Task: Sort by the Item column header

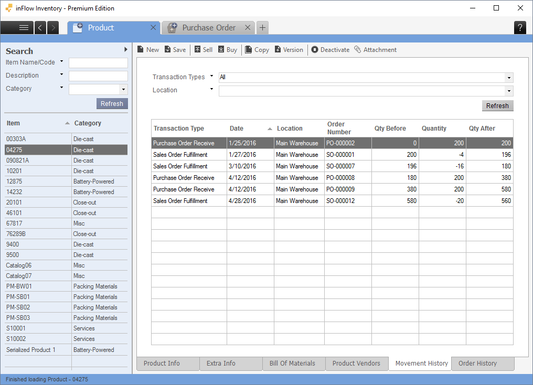Action: click(38, 123)
